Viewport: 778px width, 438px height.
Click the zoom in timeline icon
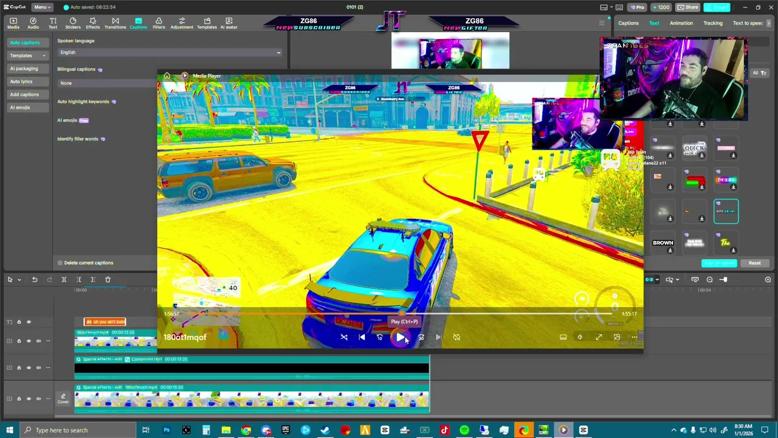768,279
